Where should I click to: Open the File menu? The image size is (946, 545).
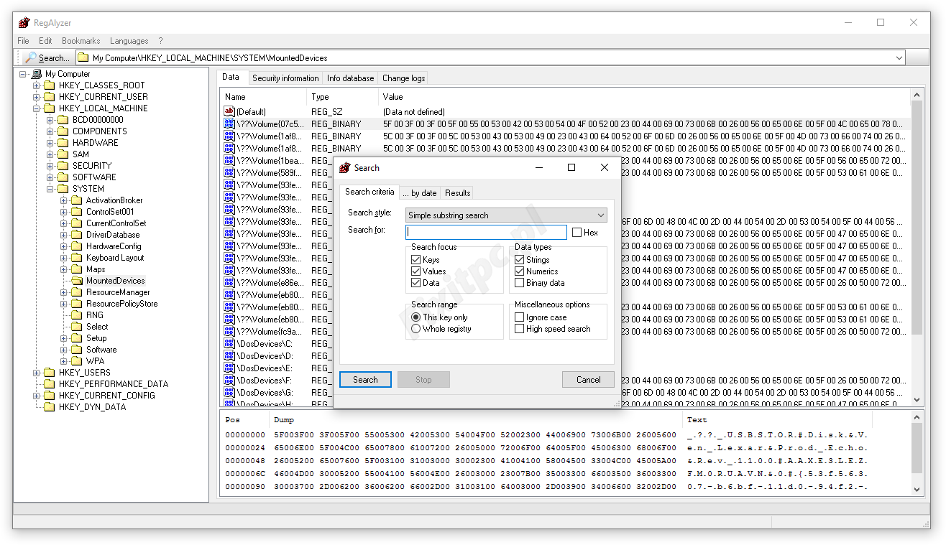pos(23,41)
